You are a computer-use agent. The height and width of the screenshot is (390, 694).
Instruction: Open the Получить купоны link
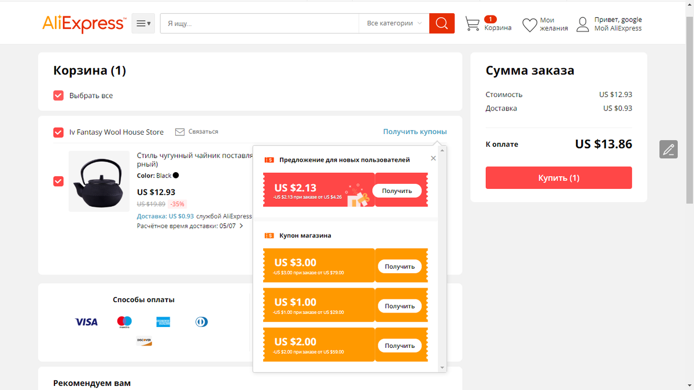point(415,132)
